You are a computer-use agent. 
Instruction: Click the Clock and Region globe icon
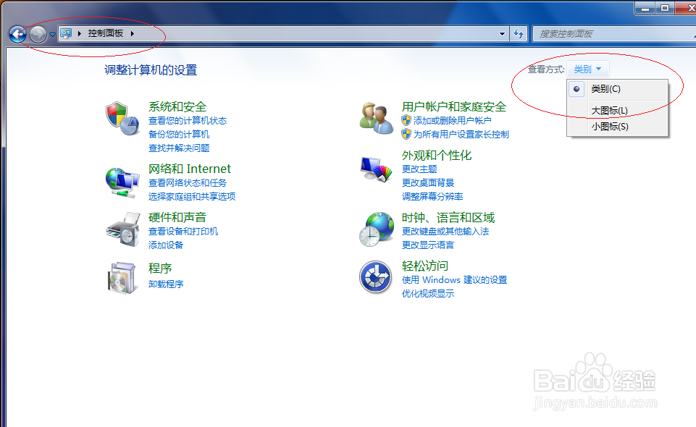coord(377,229)
